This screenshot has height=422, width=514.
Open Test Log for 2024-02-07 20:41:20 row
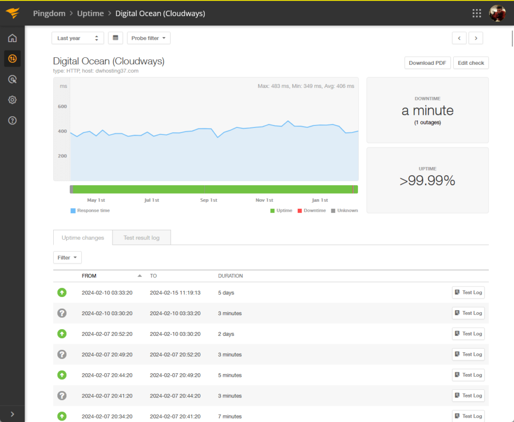[468, 396]
